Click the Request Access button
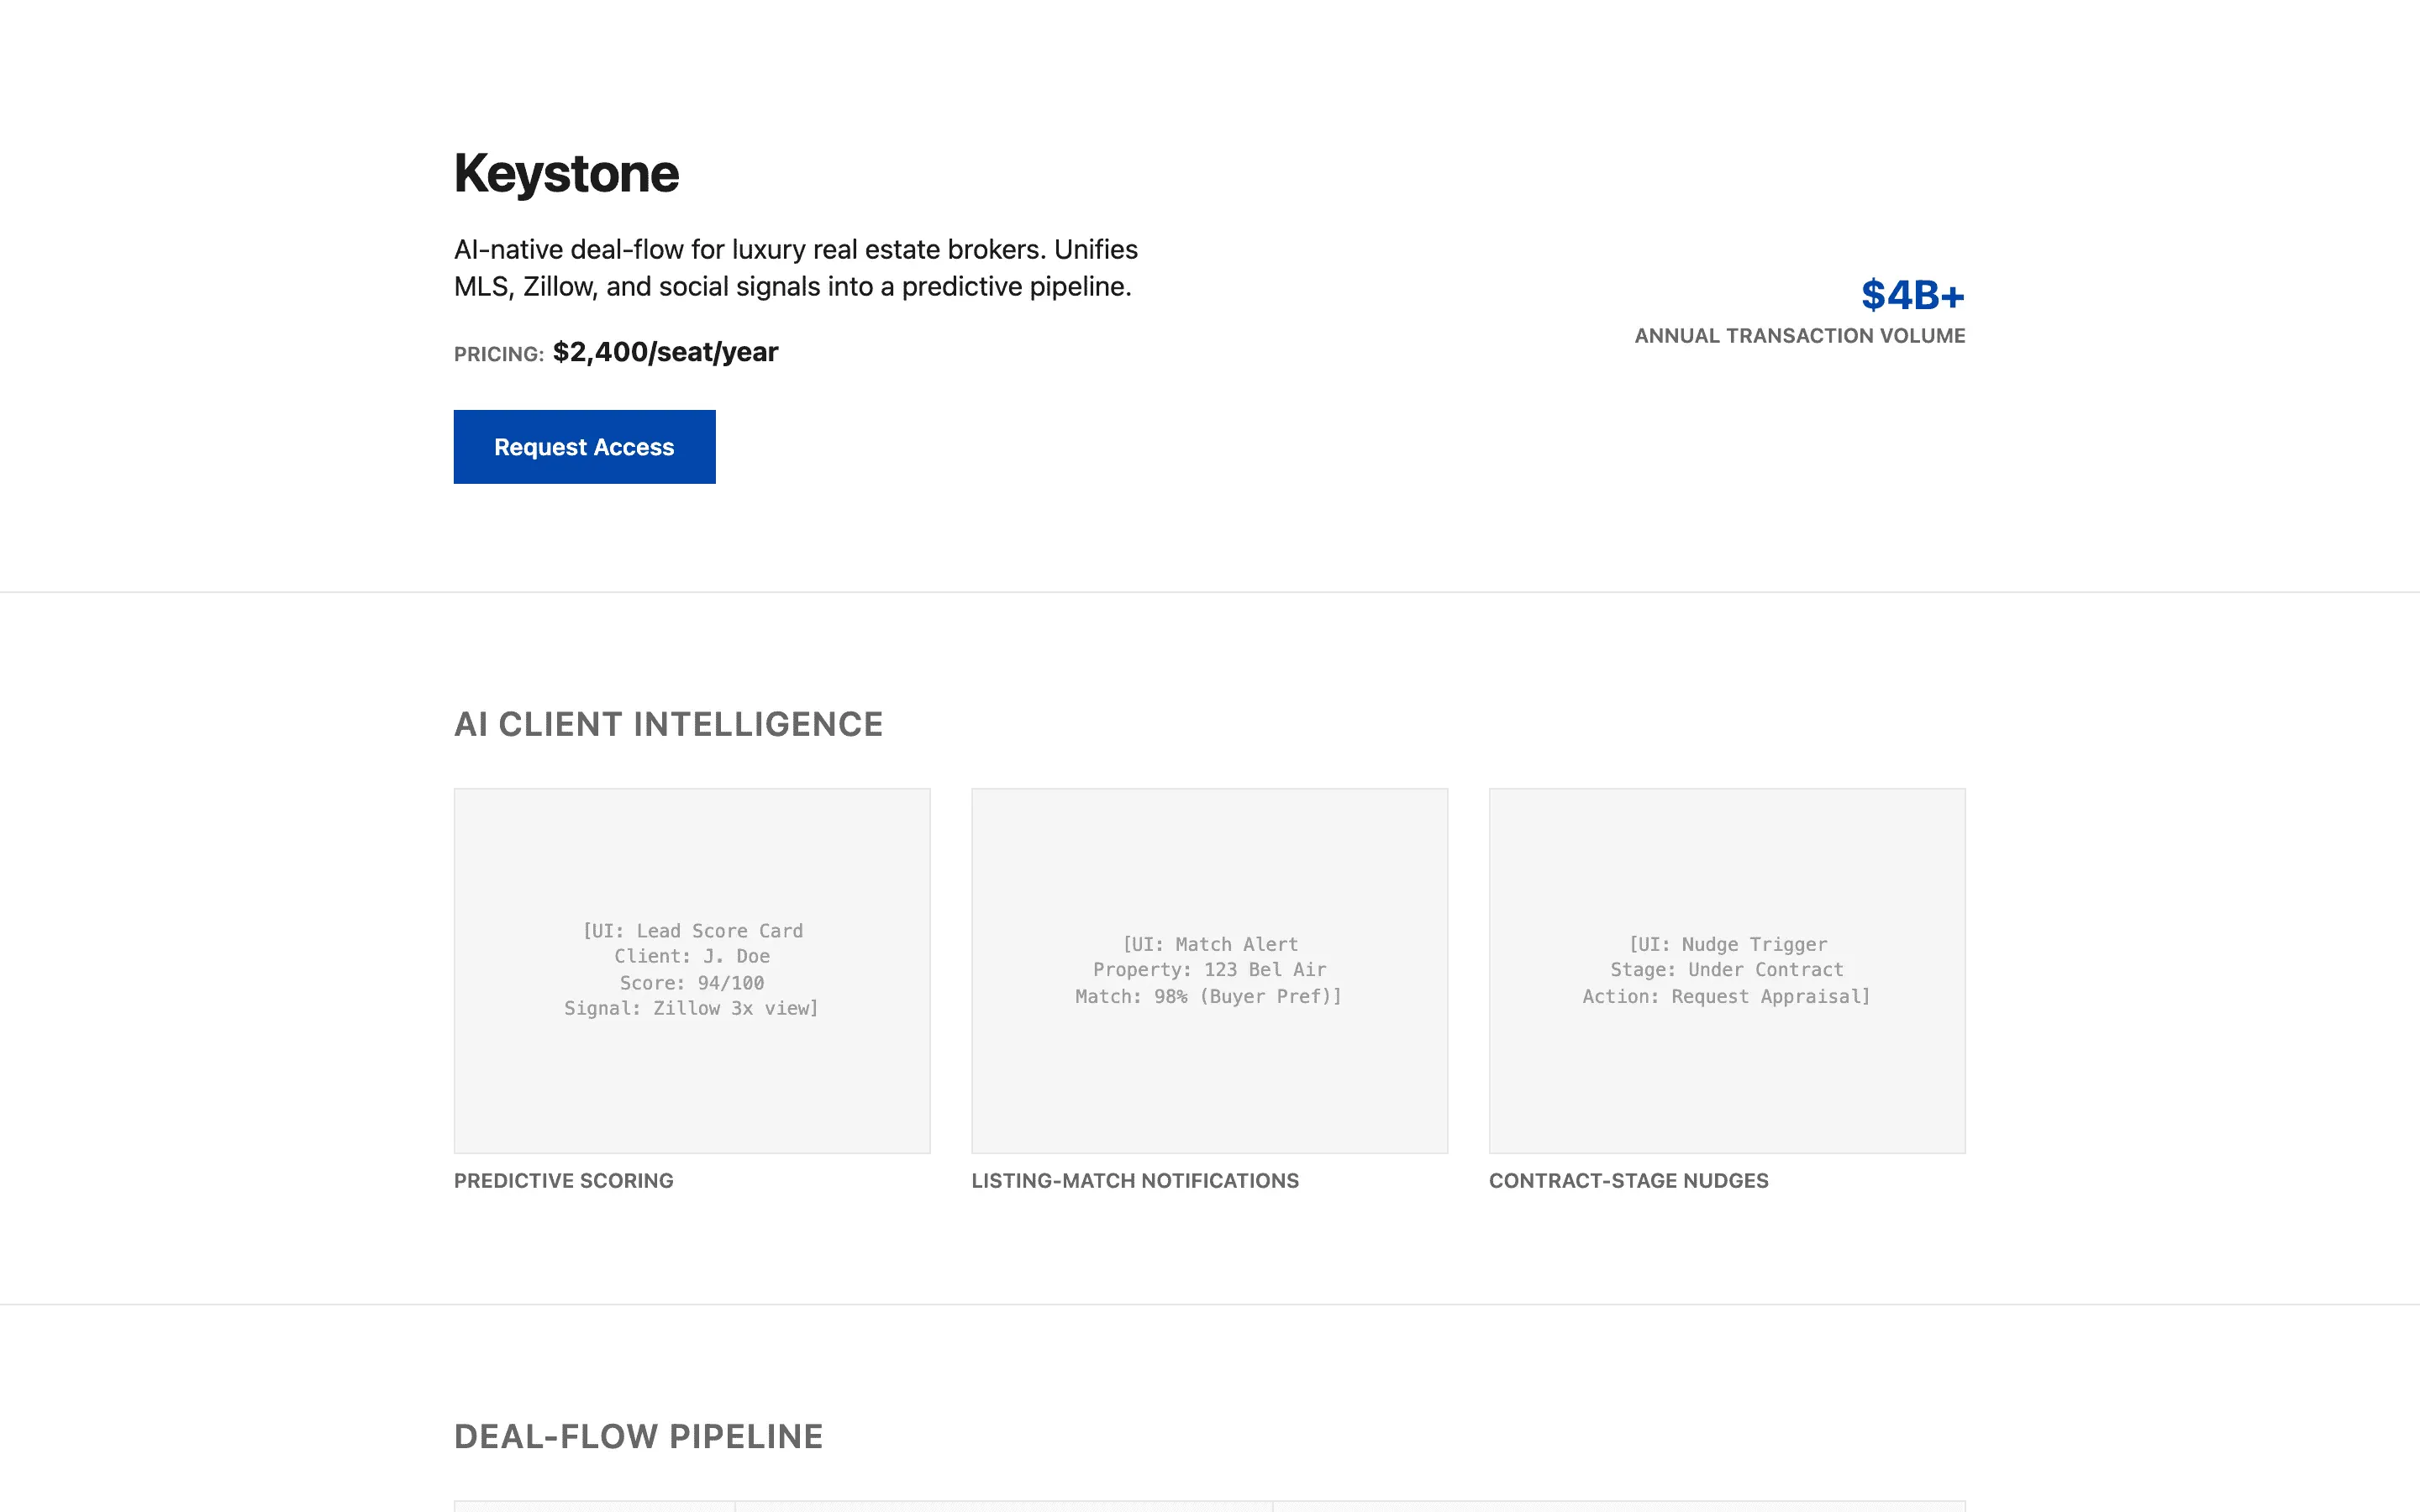 (584, 447)
